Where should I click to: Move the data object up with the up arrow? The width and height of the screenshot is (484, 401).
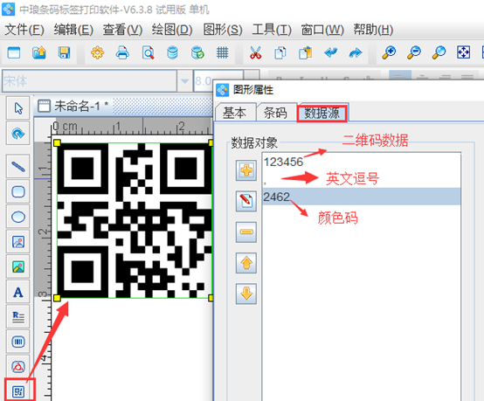[x=246, y=263]
